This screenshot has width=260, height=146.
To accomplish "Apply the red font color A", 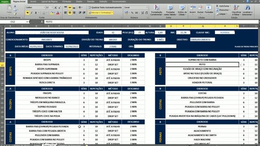I will 58,13.
